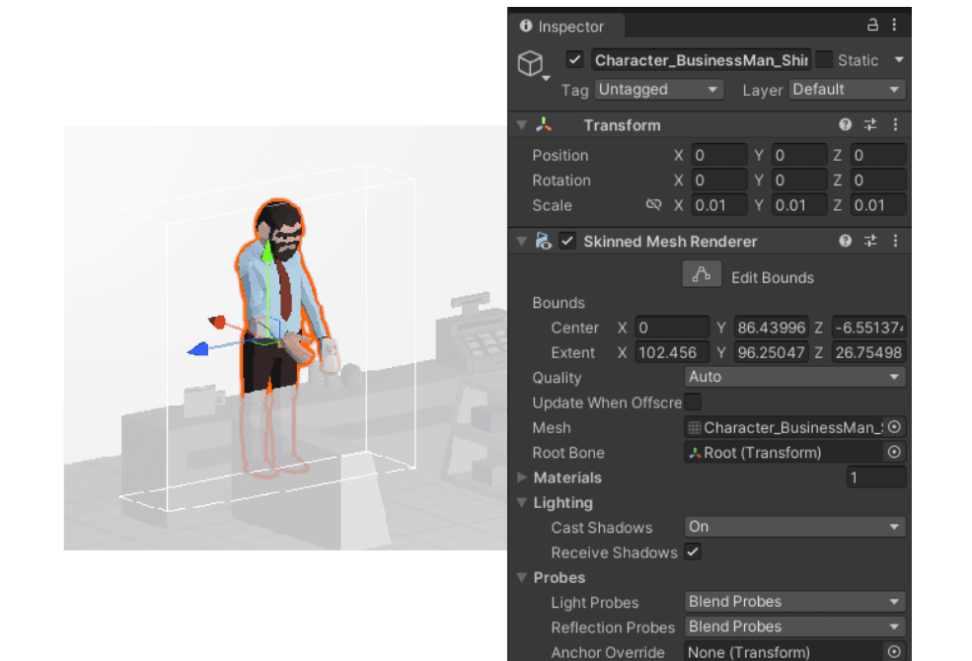Open the Cast Shadows dropdown
This screenshot has height=661, width=972.
(x=794, y=527)
